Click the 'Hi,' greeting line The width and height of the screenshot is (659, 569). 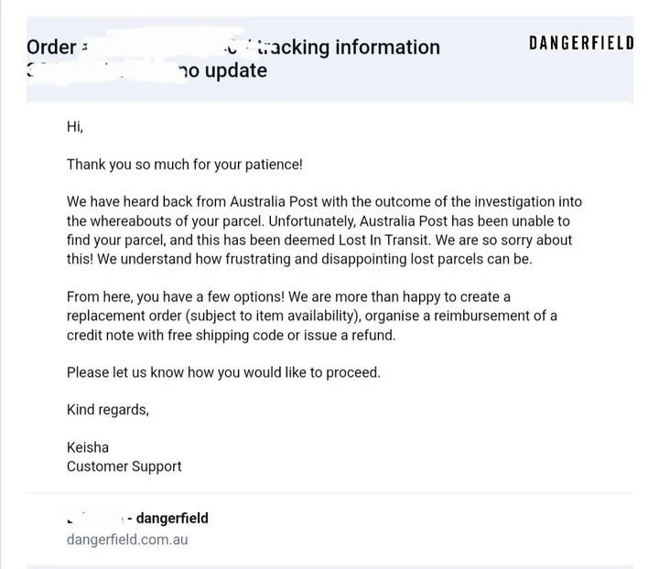click(75, 126)
